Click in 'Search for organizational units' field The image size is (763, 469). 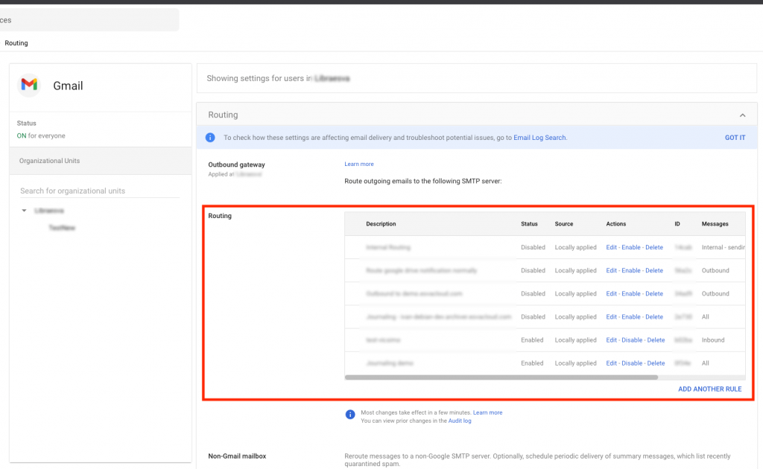[x=100, y=191]
